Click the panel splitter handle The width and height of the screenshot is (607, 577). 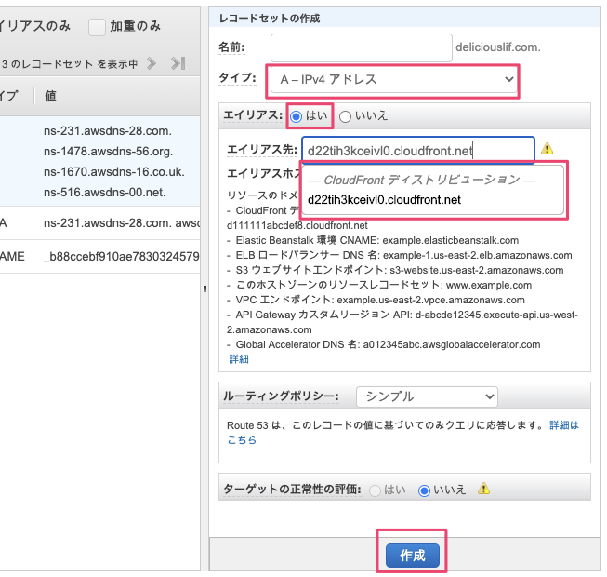pyautogui.click(x=205, y=288)
